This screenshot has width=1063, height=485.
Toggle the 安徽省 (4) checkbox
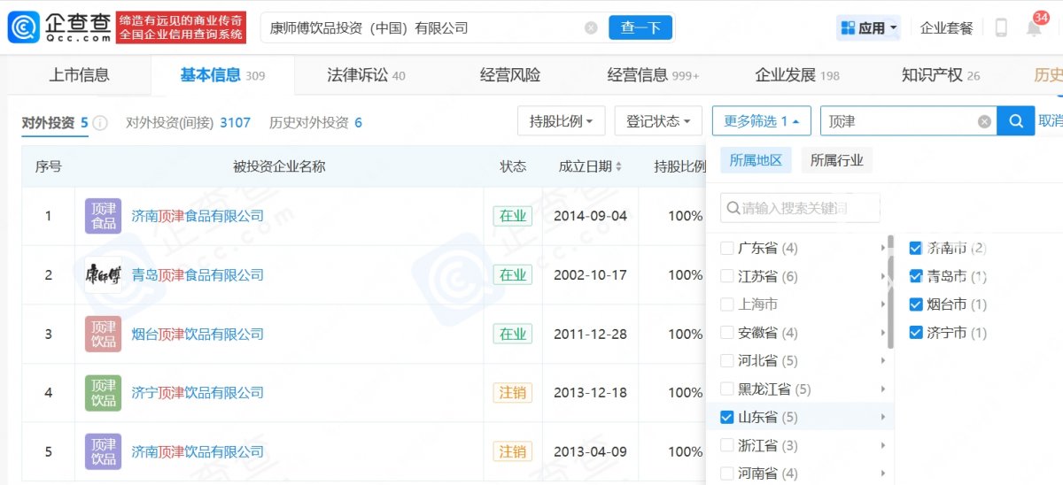pyautogui.click(x=727, y=333)
